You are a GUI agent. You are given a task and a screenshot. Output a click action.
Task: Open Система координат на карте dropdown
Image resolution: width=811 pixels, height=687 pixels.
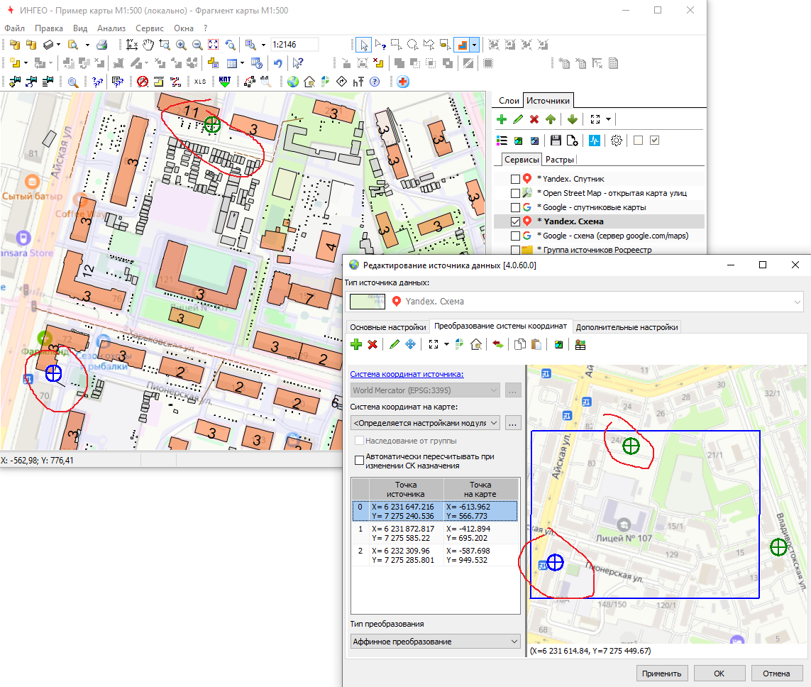(x=494, y=423)
